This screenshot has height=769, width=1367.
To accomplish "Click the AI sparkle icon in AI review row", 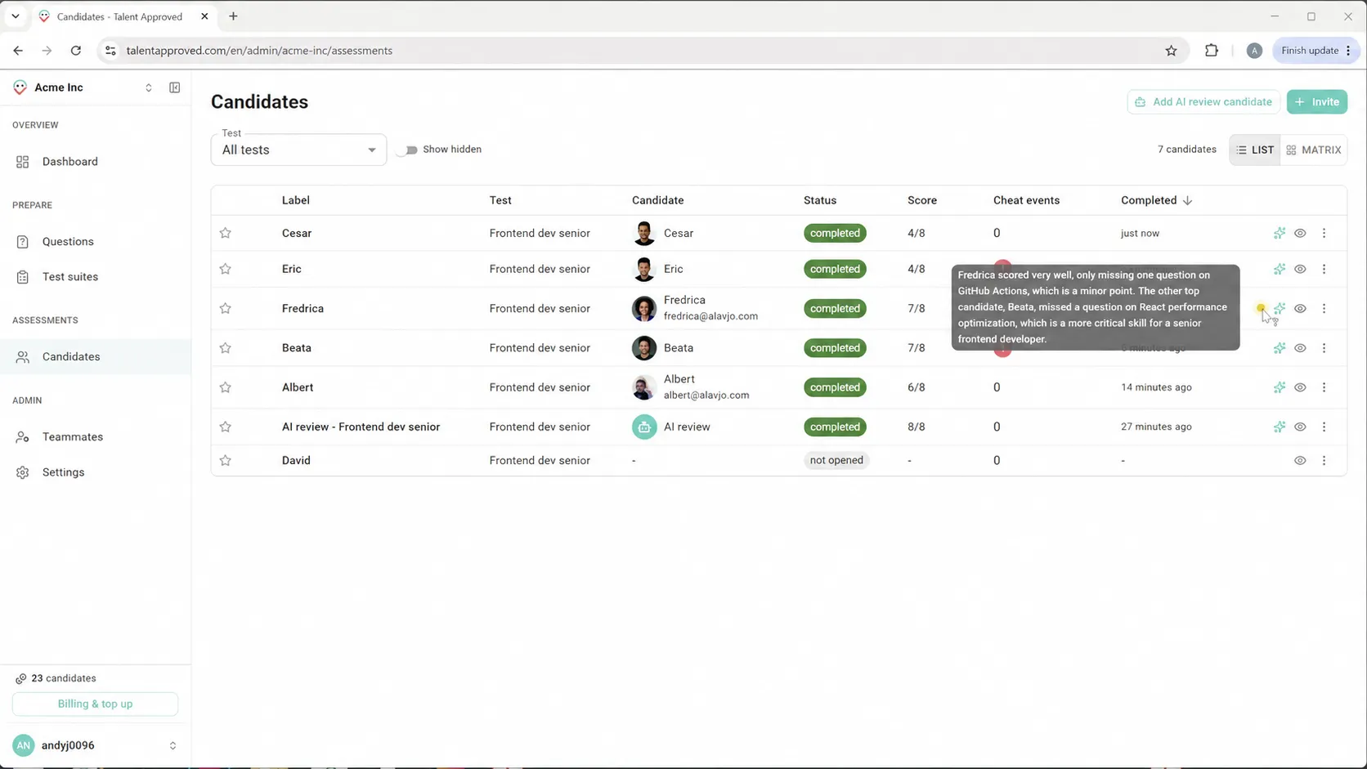I will 1280,427.
